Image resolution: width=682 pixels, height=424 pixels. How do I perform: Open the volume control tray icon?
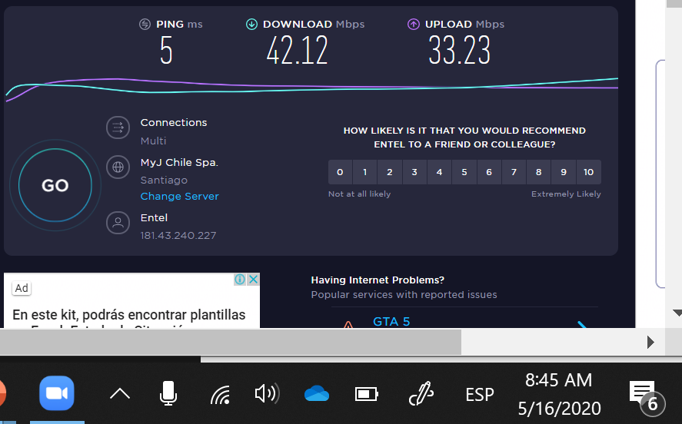[267, 393]
